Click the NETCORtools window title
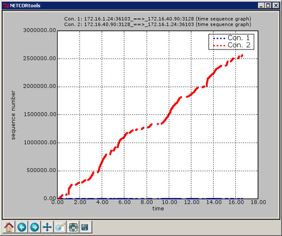Image resolution: width=282 pixels, height=236 pixels. point(25,6)
